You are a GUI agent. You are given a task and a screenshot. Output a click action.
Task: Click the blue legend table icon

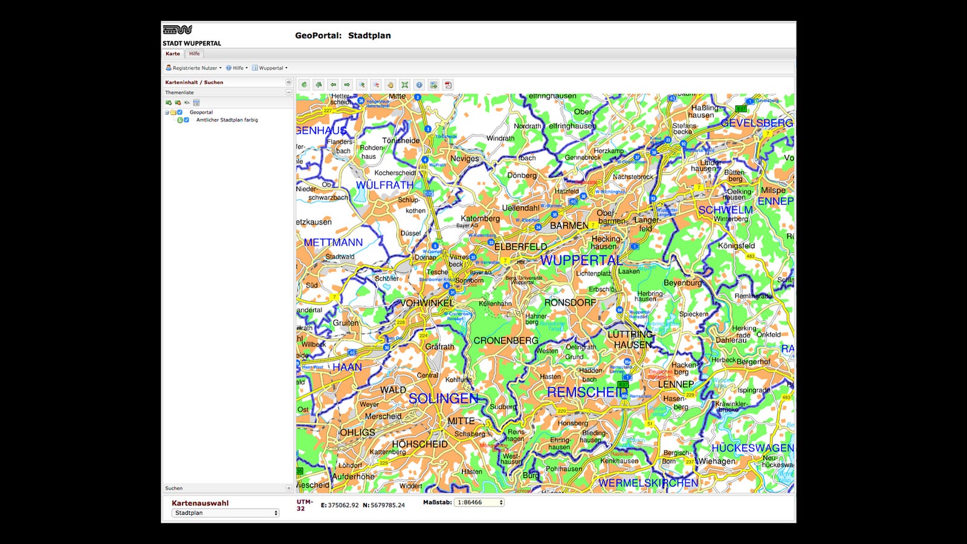pos(196,103)
